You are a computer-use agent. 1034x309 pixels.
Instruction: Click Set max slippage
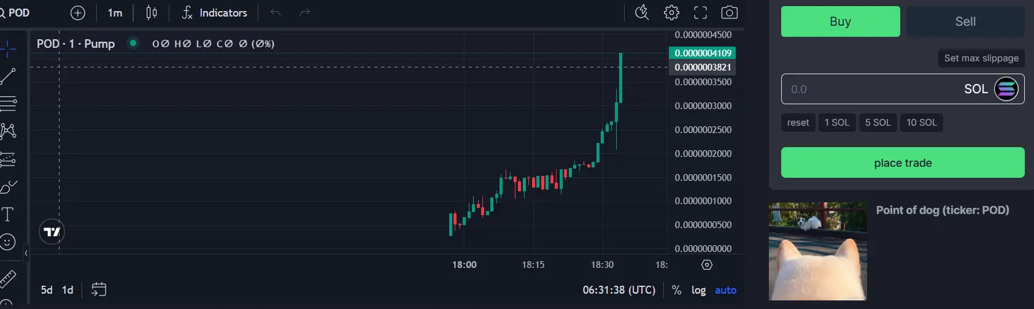pos(981,58)
